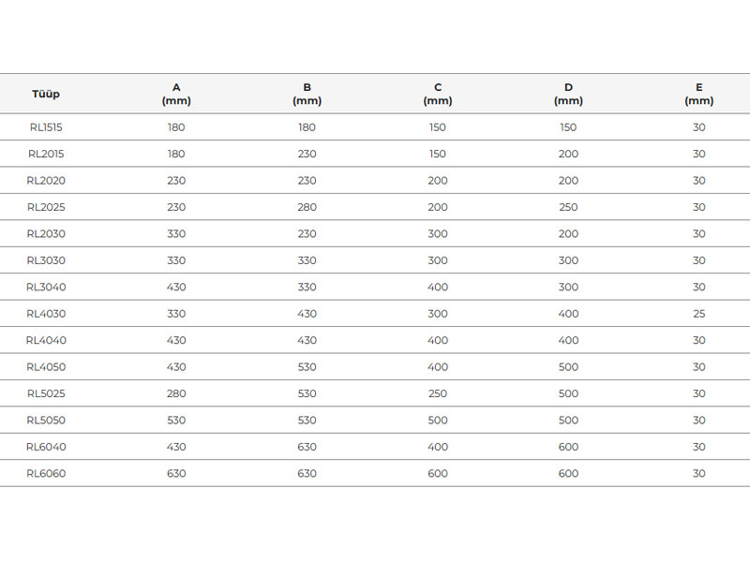
Task: Click the RL3040 type cell
Action: 46,288
